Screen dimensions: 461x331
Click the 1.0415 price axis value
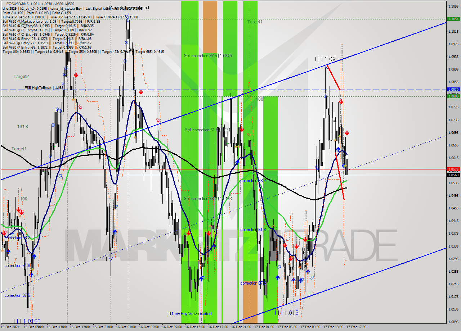click(x=453, y=221)
